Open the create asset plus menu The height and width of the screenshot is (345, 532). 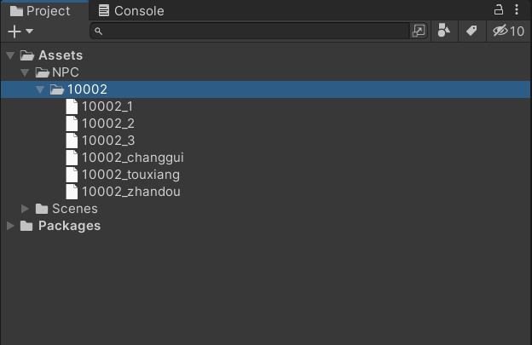click(x=20, y=32)
